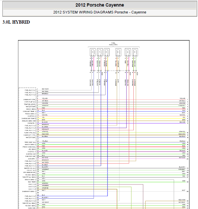
Task: Click the 'RED/WHT' wire label at pin 18
Action: click(46, 129)
